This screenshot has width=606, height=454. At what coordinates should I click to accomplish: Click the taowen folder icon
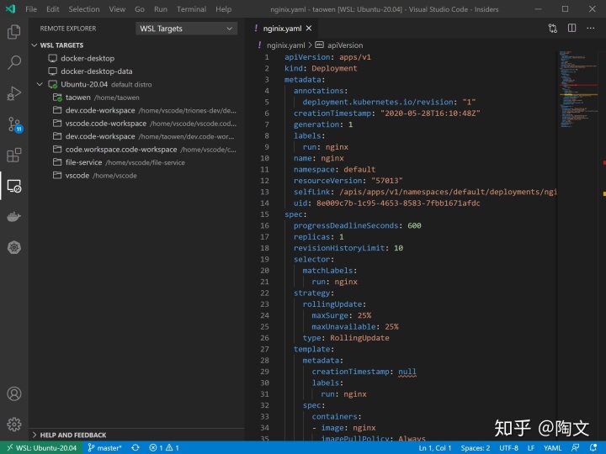[x=57, y=98]
